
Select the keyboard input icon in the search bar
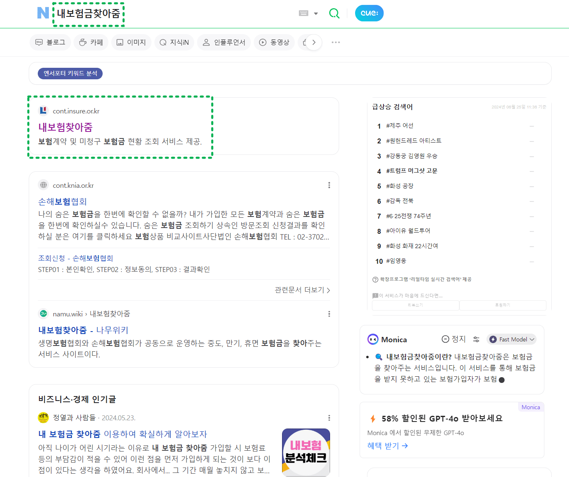pos(303,13)
